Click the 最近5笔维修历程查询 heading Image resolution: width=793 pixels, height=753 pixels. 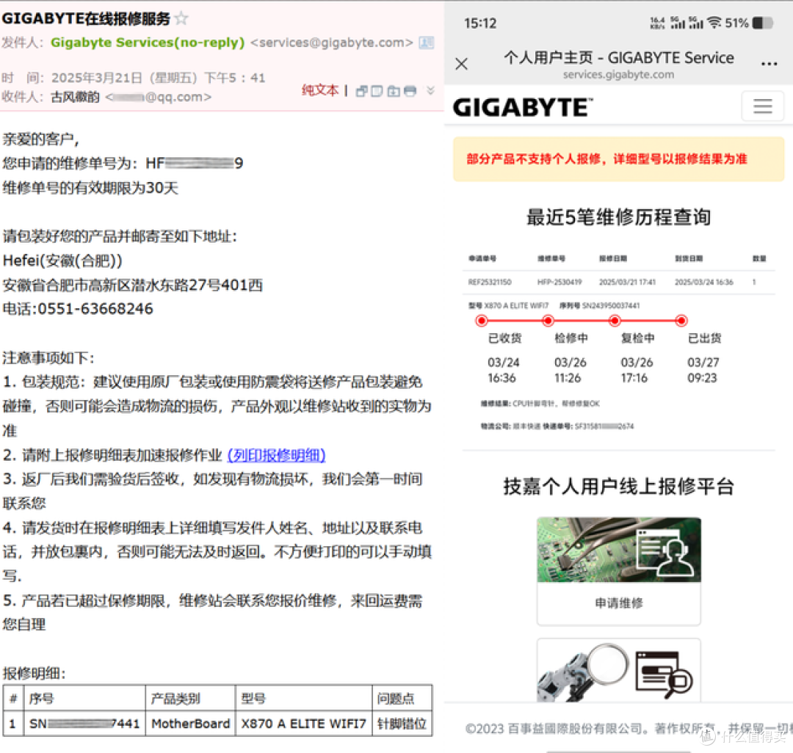click(x=618, y=217)
